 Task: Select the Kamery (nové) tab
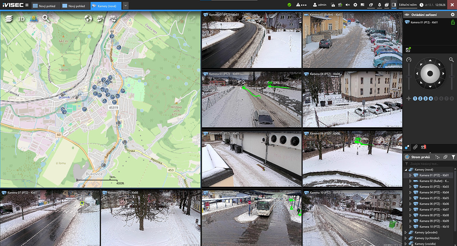(x=106, y=6)
